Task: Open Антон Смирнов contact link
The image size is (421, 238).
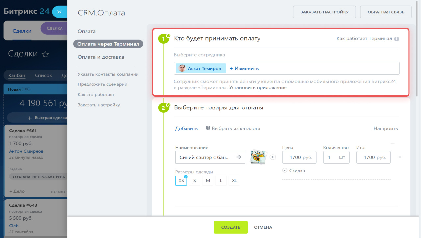Action: [x=26, y=151]
